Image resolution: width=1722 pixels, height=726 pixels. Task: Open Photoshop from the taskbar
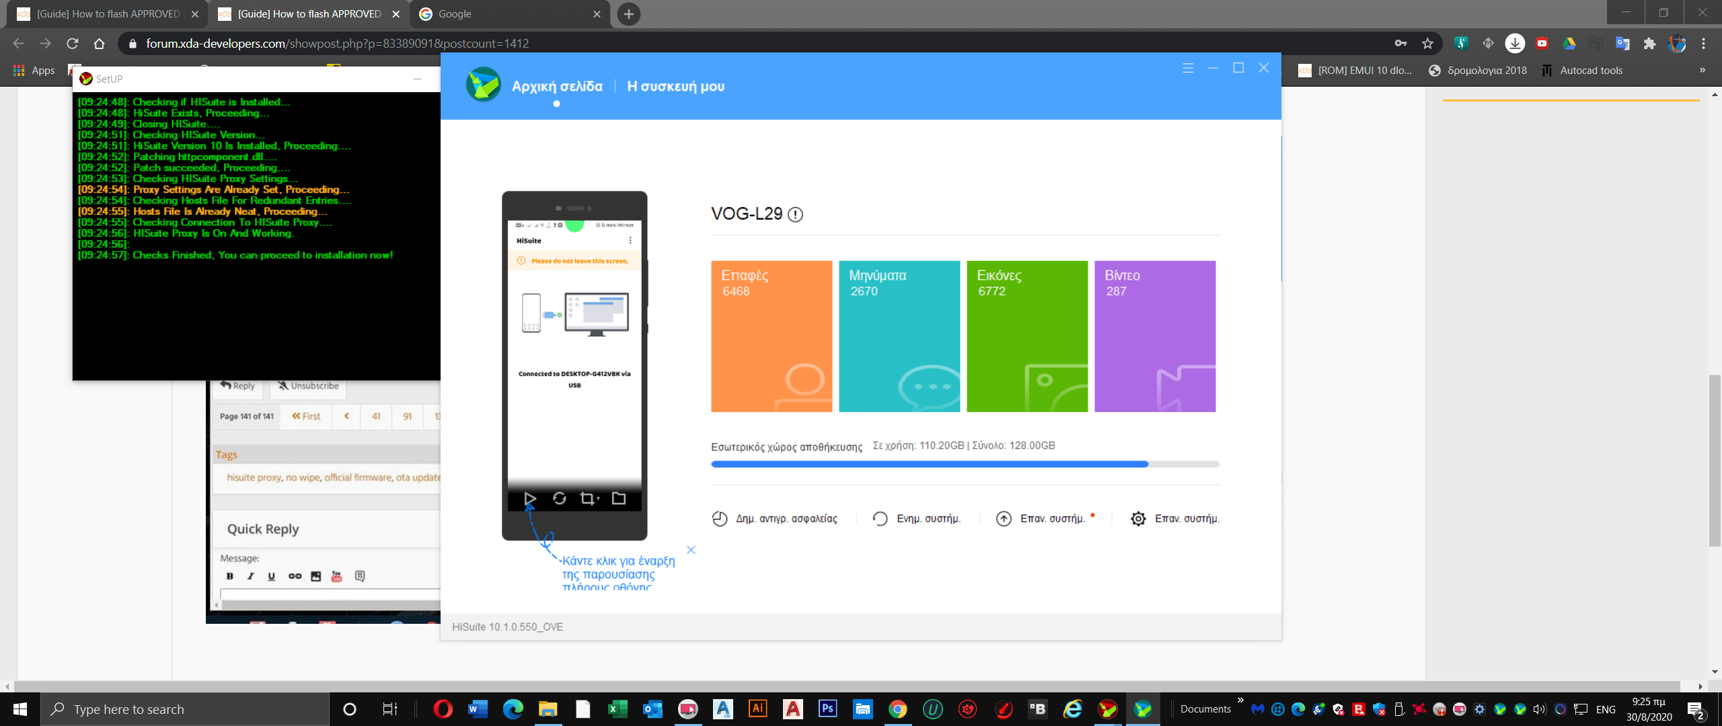coord(827,709)
